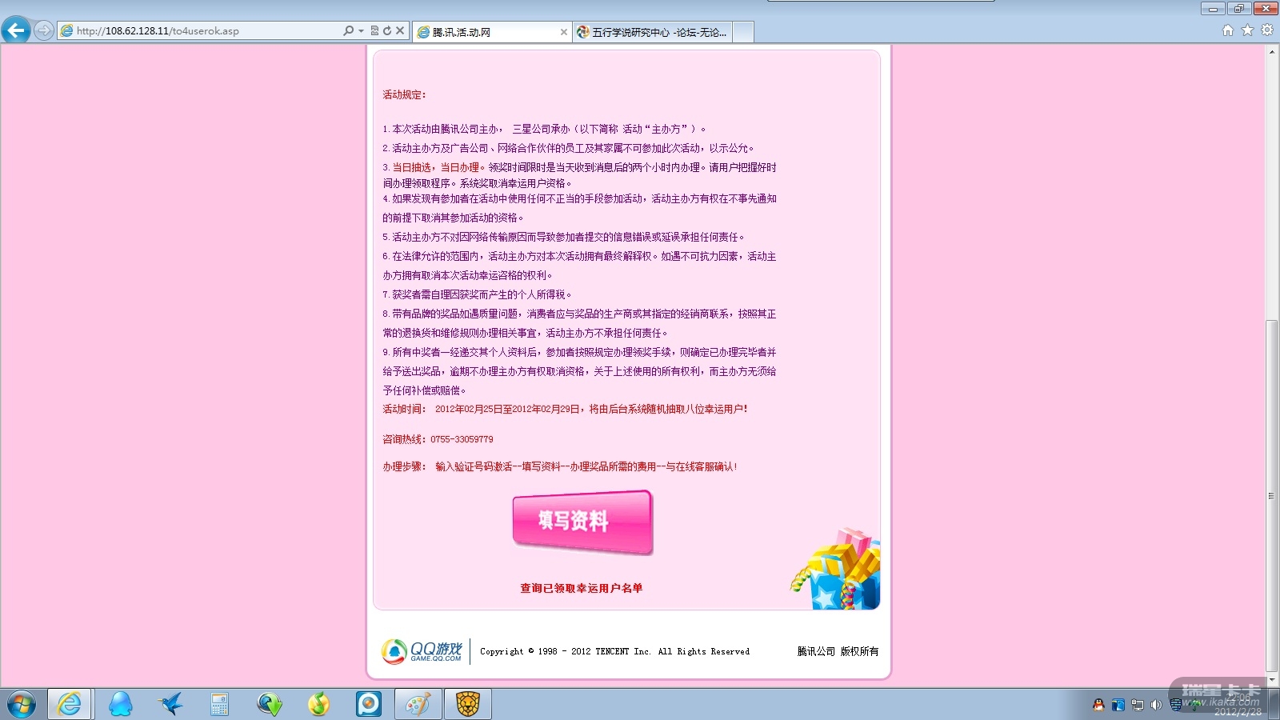The height and width of the screenshot is (720, 1280).
Task: Click the browser Forward arrow button
Action: click(x=43, y=31)
